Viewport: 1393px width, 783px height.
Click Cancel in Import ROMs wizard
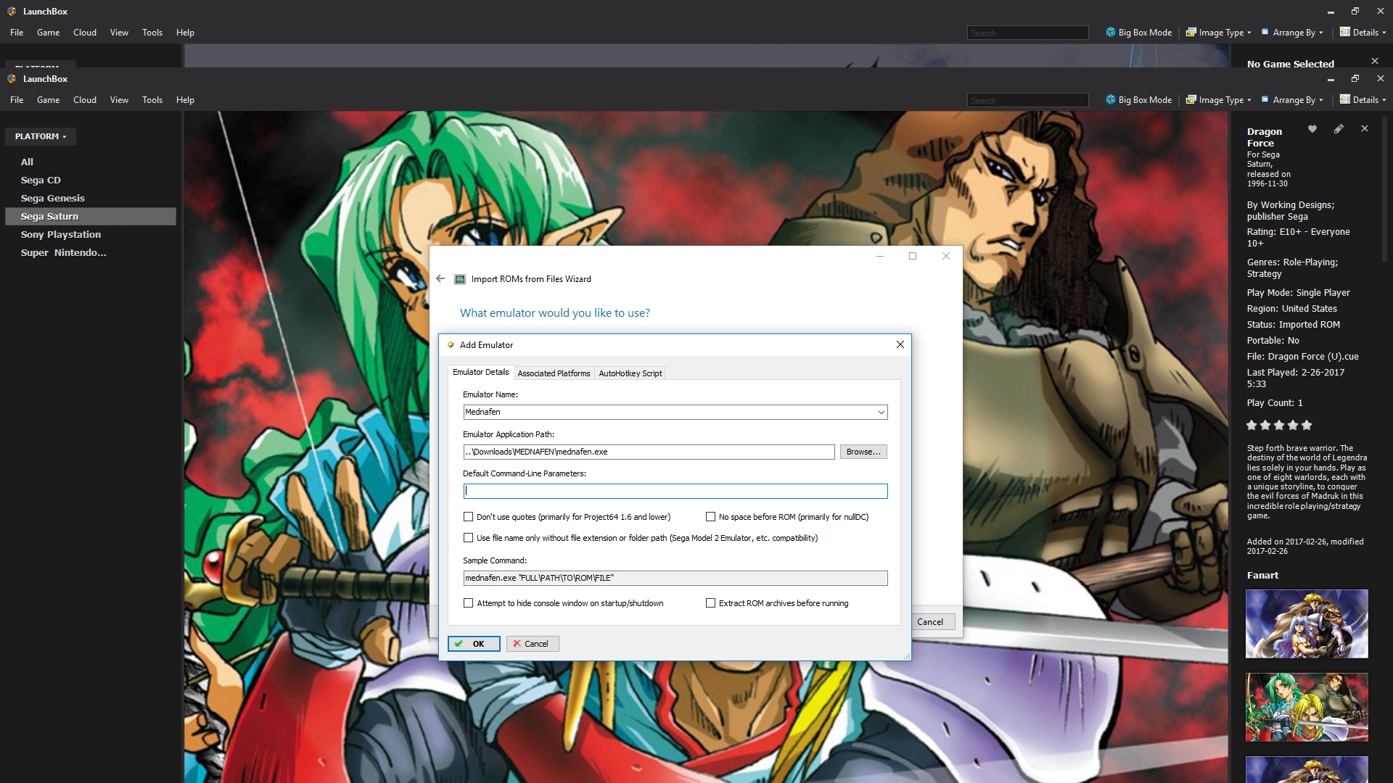(930, 622)
